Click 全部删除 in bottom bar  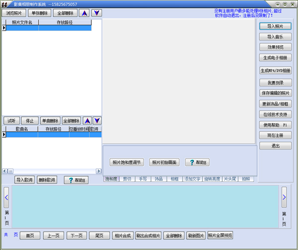[x=174, y=236]
